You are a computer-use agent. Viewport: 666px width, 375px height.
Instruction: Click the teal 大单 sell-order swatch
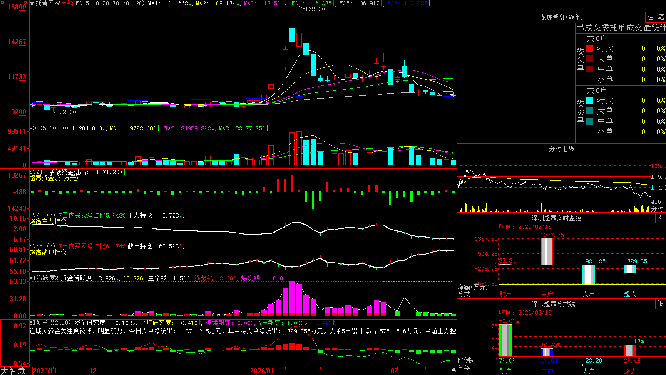[589, 111]
